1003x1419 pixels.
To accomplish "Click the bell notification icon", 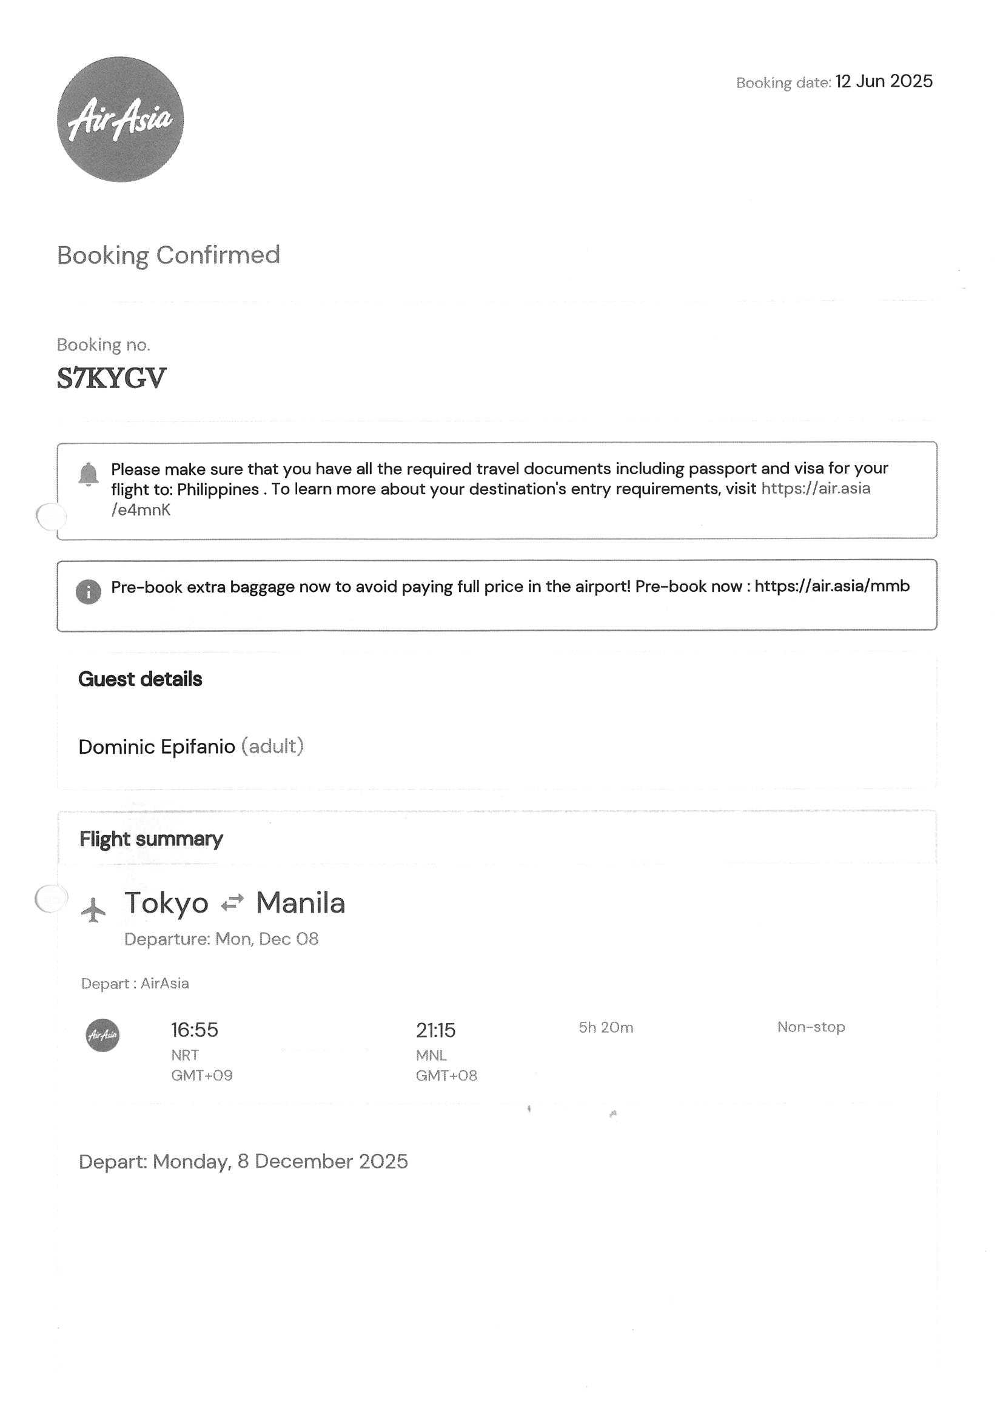I will tap(89, 474).
